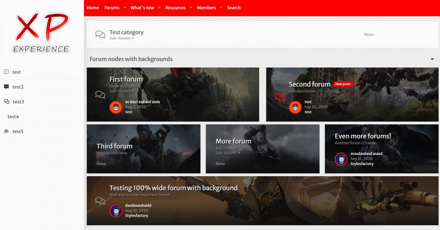Screen dimensions: 440x230
Task: Select test4 in the sidebar
Action: pyautogui.click(x=13, y=117)
